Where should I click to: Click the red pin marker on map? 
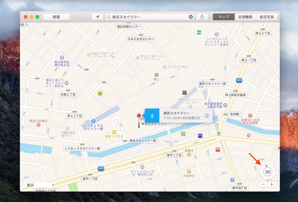(139, 115)
